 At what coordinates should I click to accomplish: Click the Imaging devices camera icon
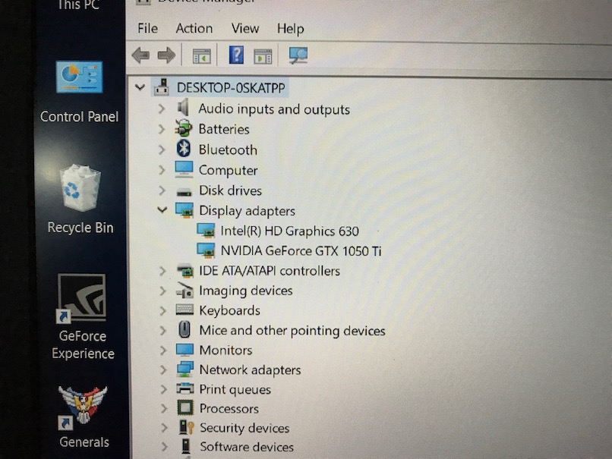click(x=185, y=291)
